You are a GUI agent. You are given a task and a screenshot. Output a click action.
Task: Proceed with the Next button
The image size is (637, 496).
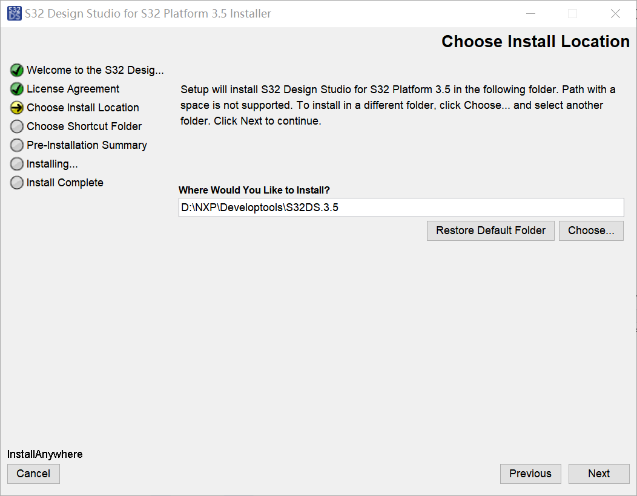[x=599, y=474]
